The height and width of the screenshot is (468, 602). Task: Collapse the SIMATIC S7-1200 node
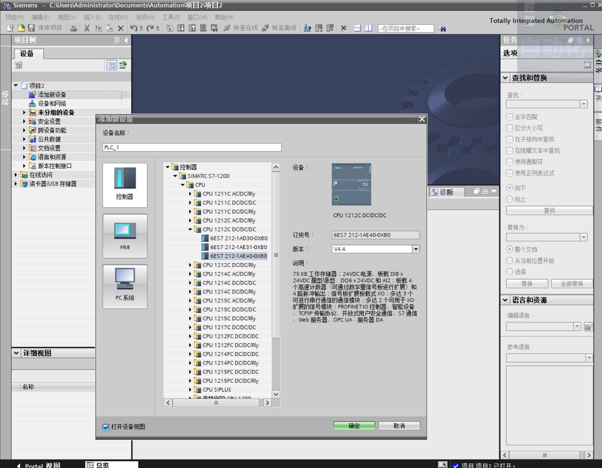(175, 176)
